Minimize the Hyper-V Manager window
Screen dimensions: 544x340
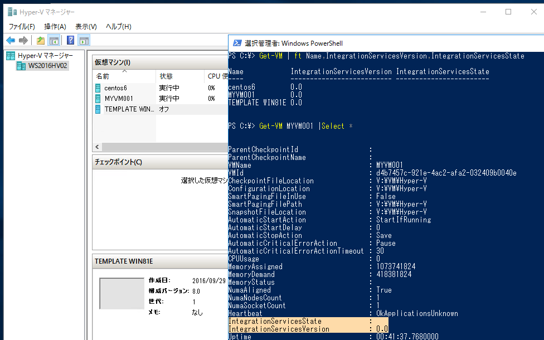coord(483,12)
